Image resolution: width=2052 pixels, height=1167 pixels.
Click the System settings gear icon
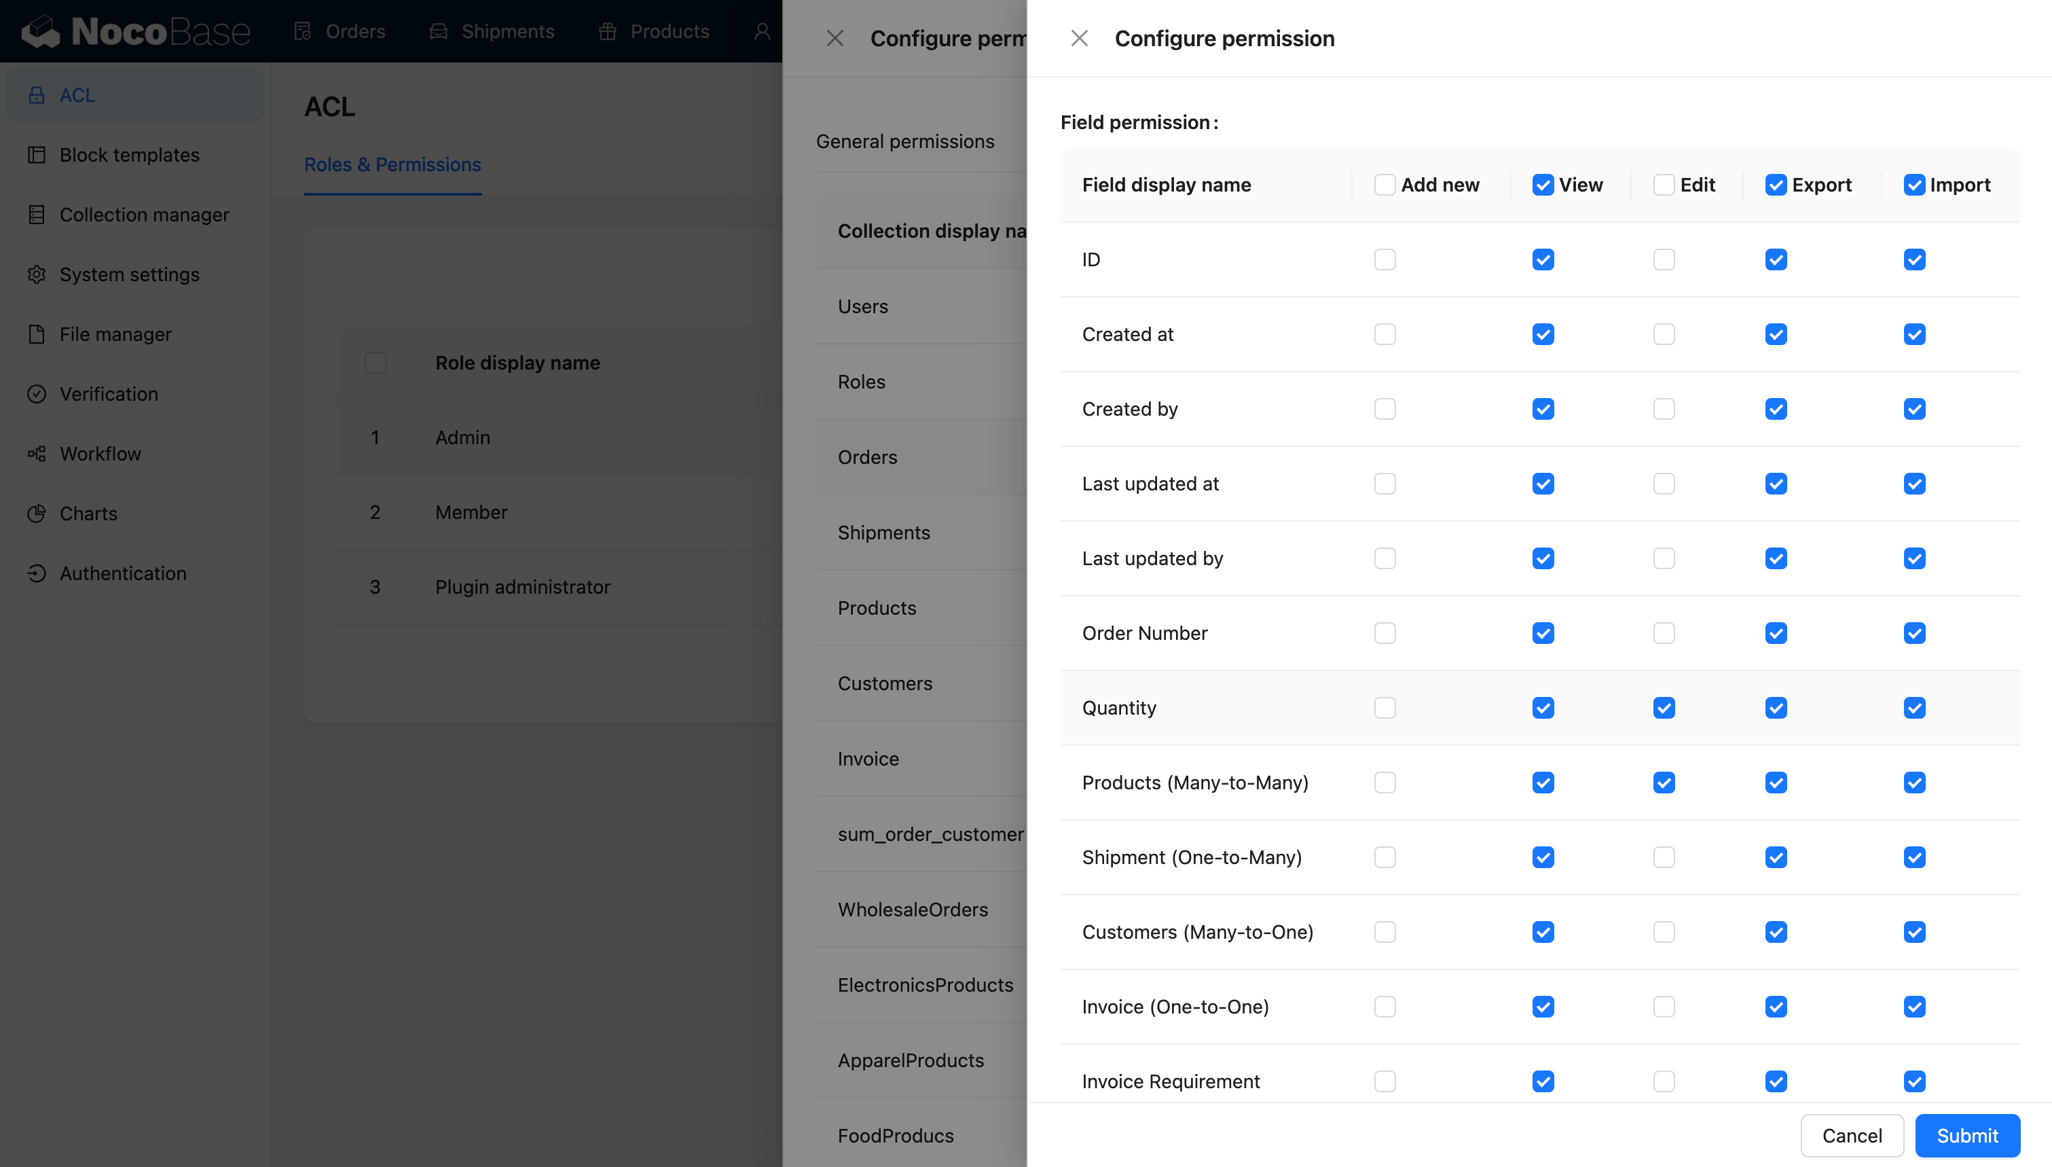(36, 274)
